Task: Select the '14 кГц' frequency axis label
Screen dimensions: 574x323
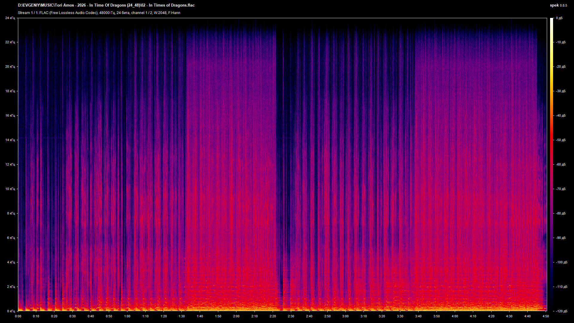Action: coord(10,140)
